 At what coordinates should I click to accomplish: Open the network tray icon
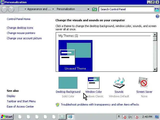130,117
